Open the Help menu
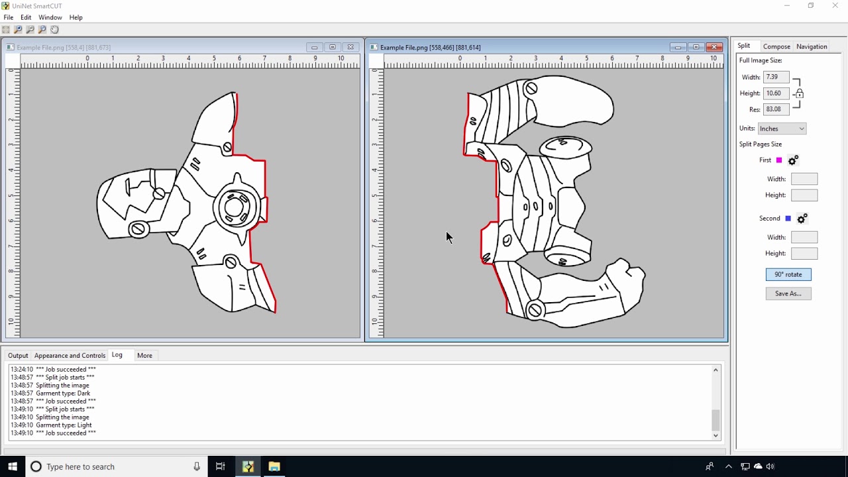848x477 pixels. click(x=76, y=17)
